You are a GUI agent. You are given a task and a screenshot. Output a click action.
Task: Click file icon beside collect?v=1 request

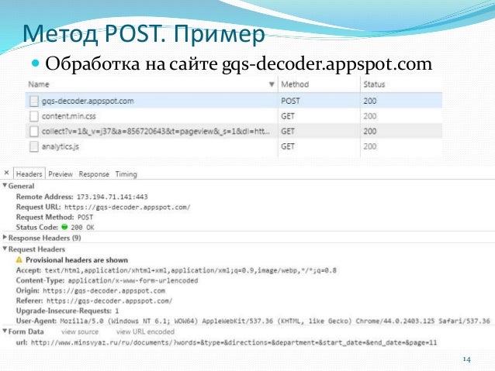pyautogui.click(x=34, y=132)
